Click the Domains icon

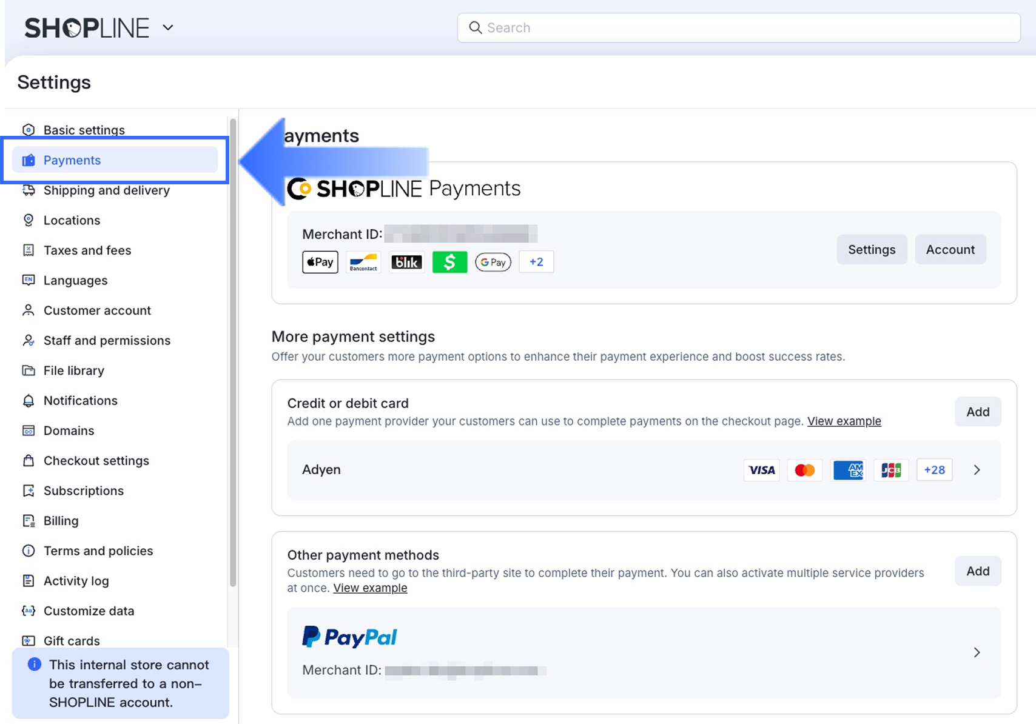pyautogui.click(x=29, y=431)
